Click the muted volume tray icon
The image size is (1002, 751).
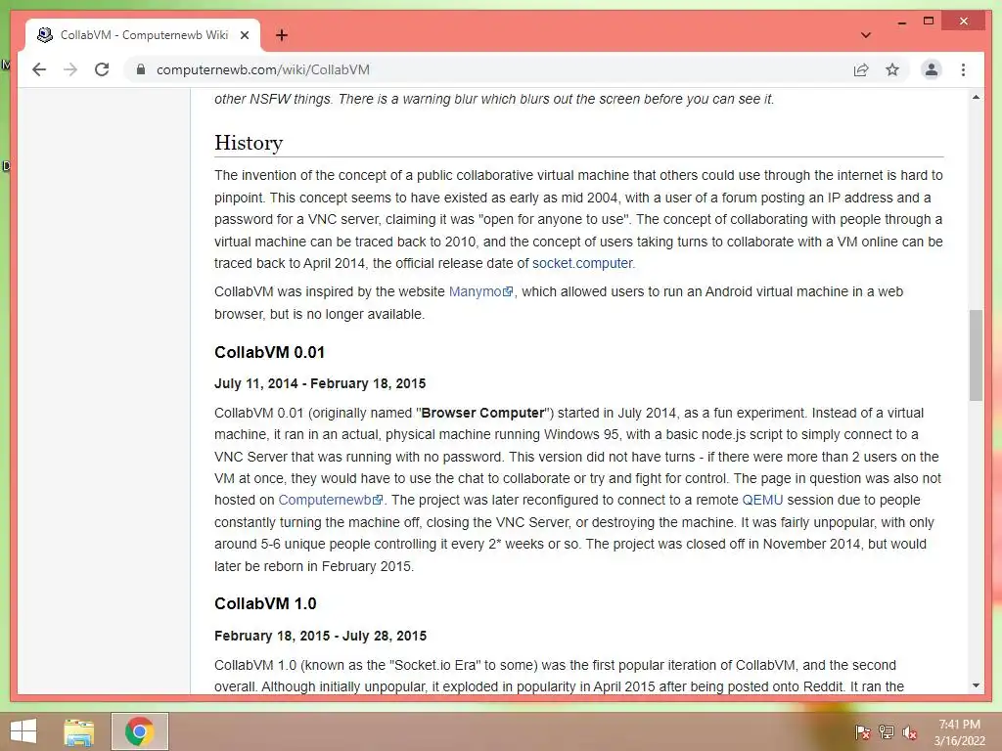(910, 732)
